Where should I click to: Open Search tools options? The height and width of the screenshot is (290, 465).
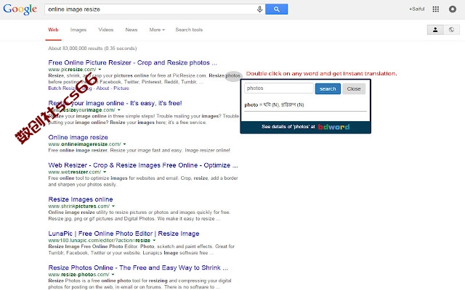tap(189, 30)
